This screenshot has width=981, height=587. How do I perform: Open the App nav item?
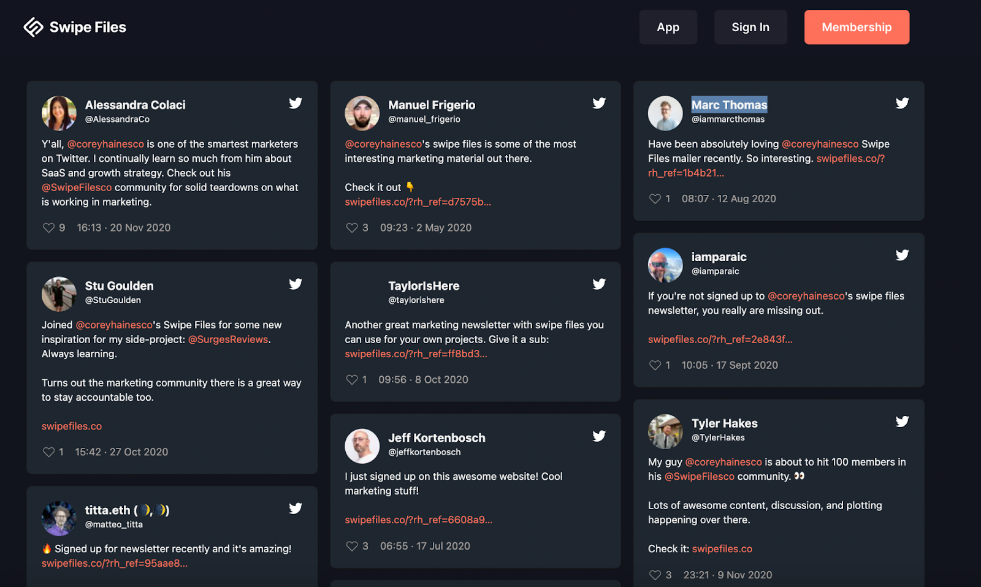668,27
